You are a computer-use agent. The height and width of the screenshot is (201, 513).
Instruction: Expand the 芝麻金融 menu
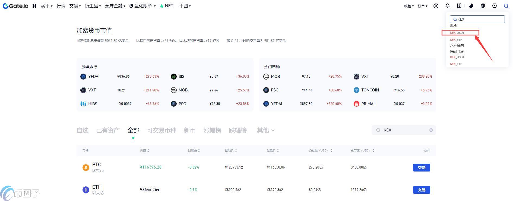point(115,6)
